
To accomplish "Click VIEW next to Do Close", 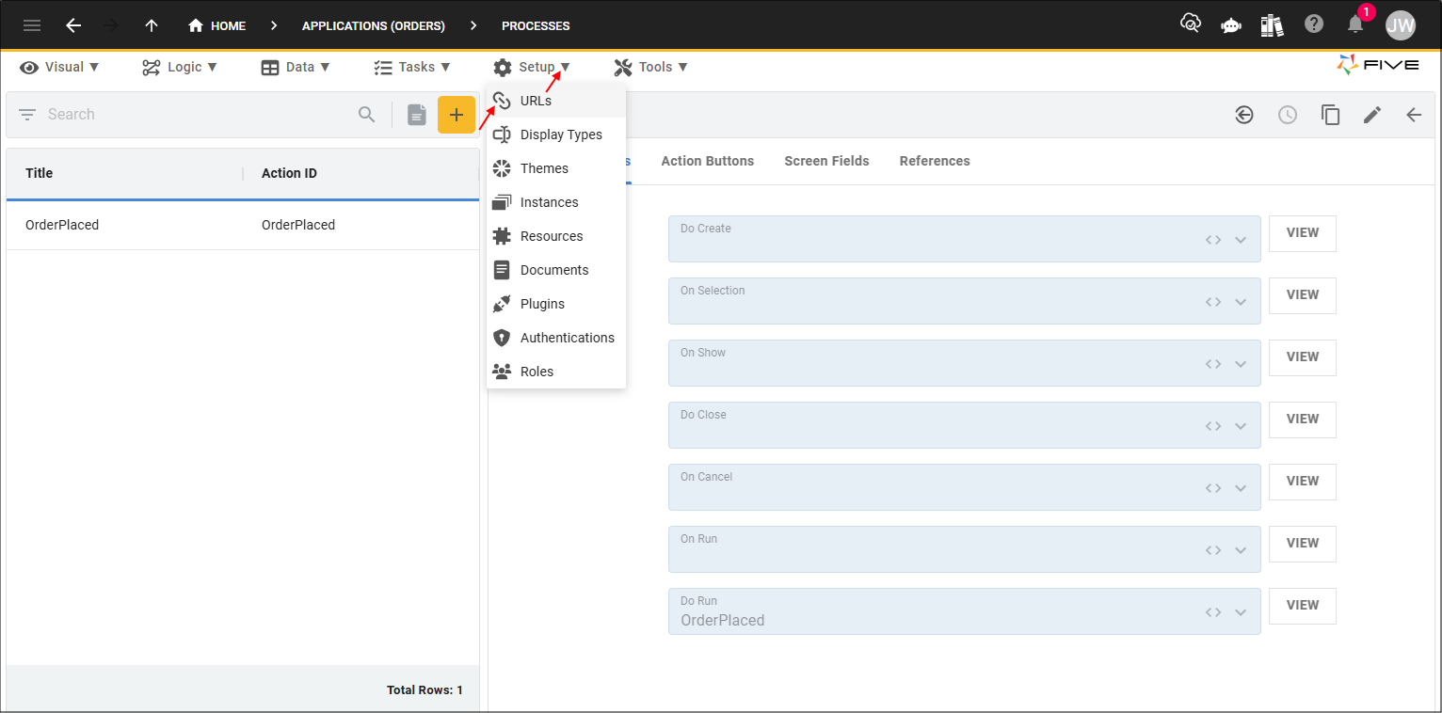I will (1303, 420).
